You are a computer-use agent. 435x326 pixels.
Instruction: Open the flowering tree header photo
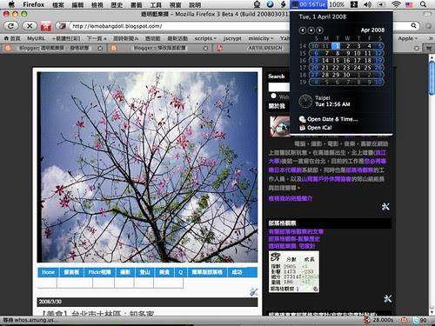[x=147, y=167]
